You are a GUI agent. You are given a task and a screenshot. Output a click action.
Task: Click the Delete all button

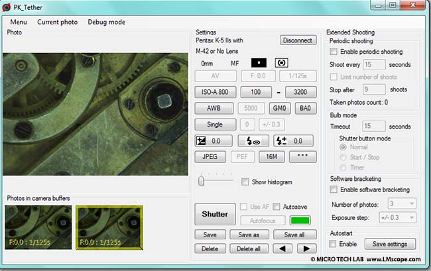[x=249, y=248]
